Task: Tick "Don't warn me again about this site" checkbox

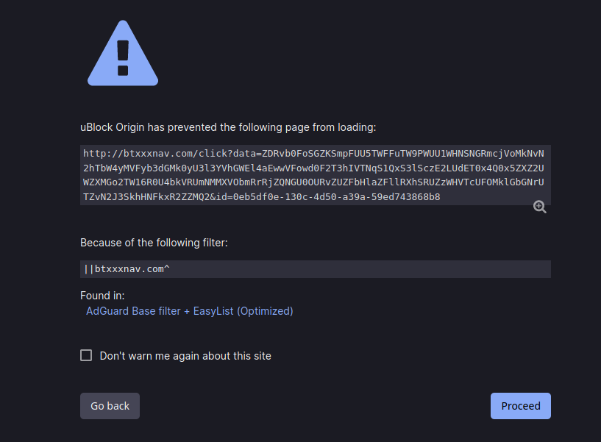Action: 86,355
